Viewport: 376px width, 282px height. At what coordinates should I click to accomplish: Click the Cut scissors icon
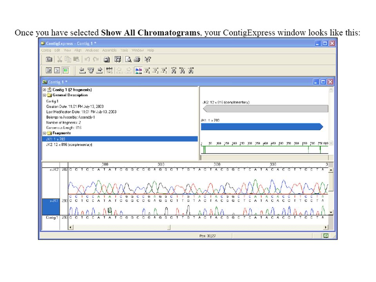60,59
